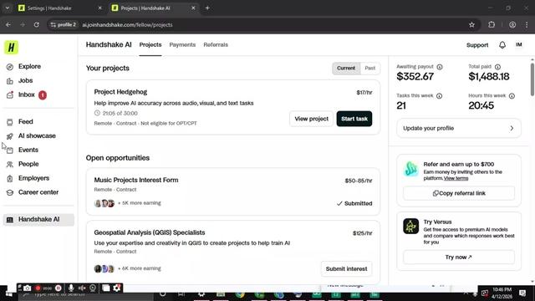The image size is (535, 301).
Task: Show Total paid info icon
Action: tap(498, 67)
